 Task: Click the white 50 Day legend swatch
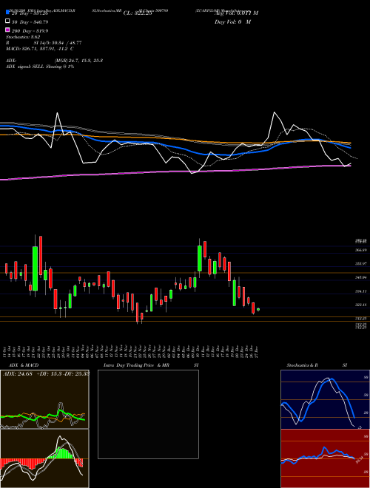pos(8,21)
